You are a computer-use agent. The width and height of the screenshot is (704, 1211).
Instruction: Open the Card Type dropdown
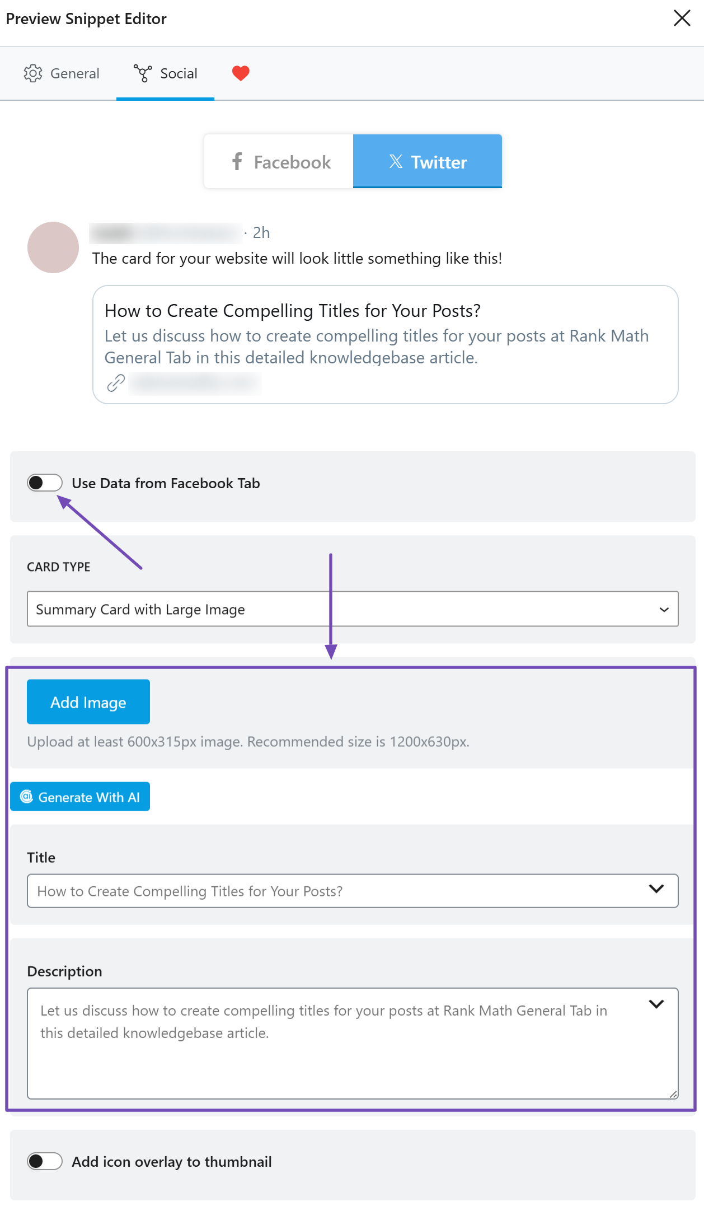click(x=353, y=609)
